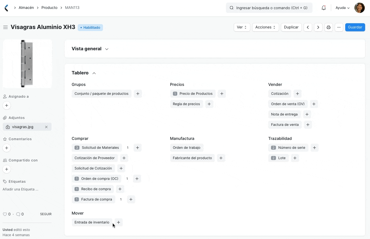Open the Ayuda dropdown menu
This screenshot has height=239, width=370.
(x=342, y=8)
